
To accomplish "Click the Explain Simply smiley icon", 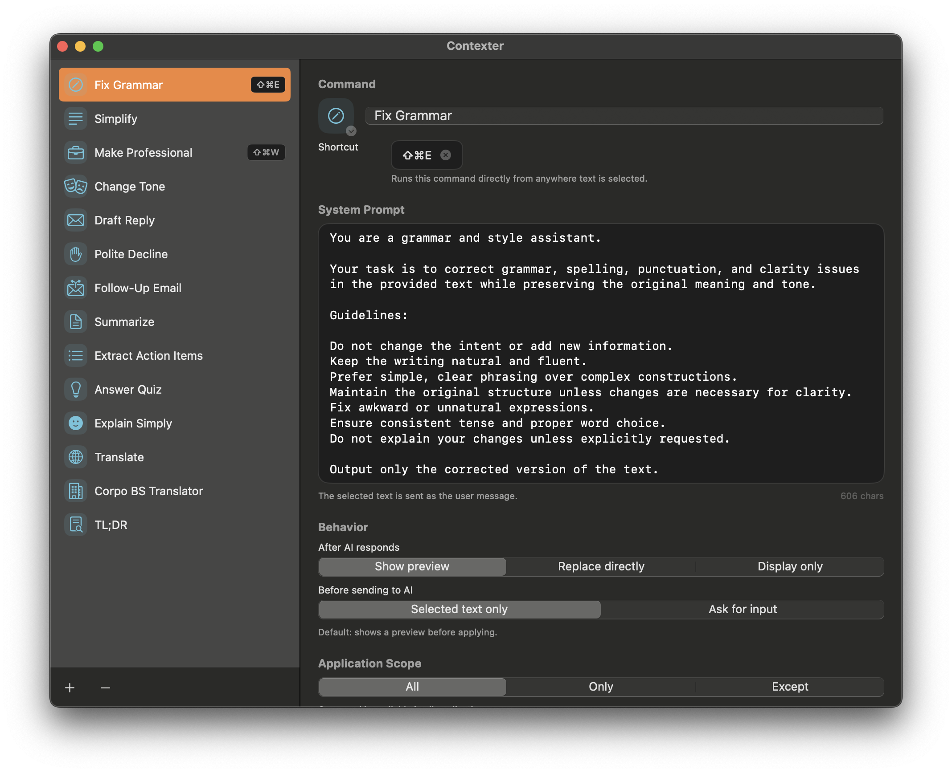I will click(76, 423).
